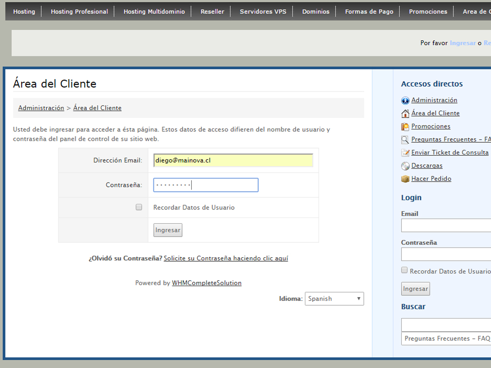The image size is (491, 368).
Task: Check sidebar Recordar Datos de Usuario box
Action: pos(404,270)
